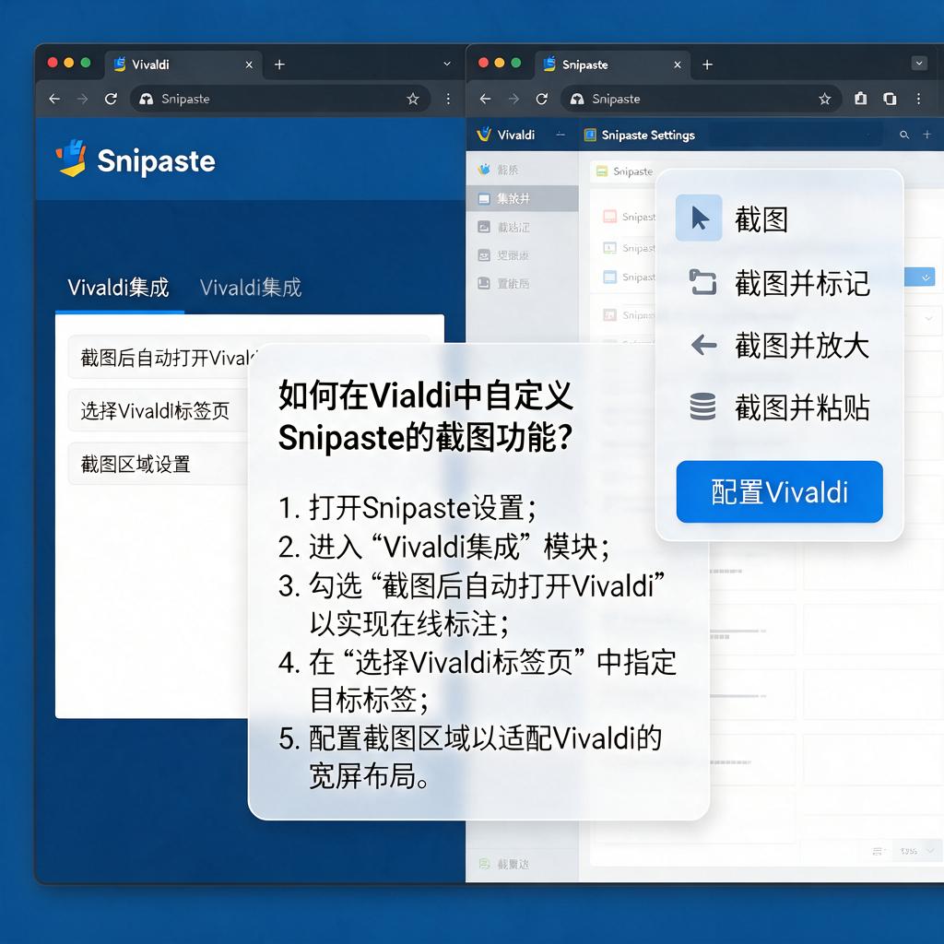Image resolution: width=944 pixels, height=944 pixels.
Task: Switch to the dimmed second Vivaldi集成 tab
Action: pyautogui.click(x=251, y=288)
